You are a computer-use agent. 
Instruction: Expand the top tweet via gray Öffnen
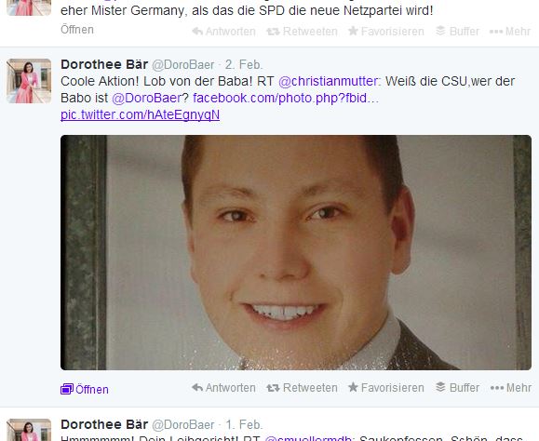point(77,30)
